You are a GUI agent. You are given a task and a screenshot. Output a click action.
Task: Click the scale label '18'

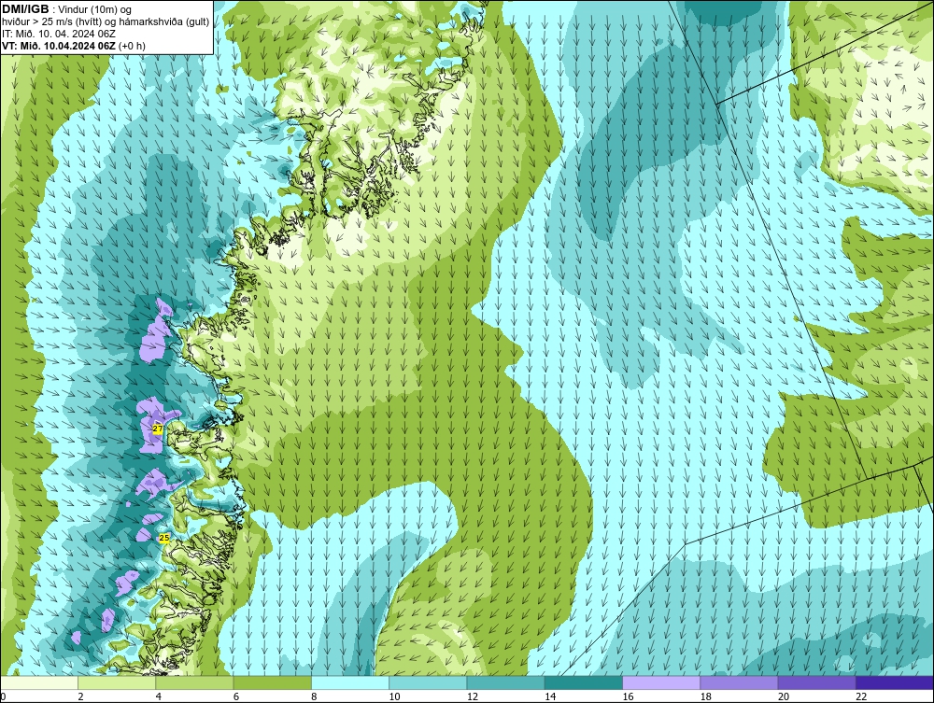click(x=706, y=696)
